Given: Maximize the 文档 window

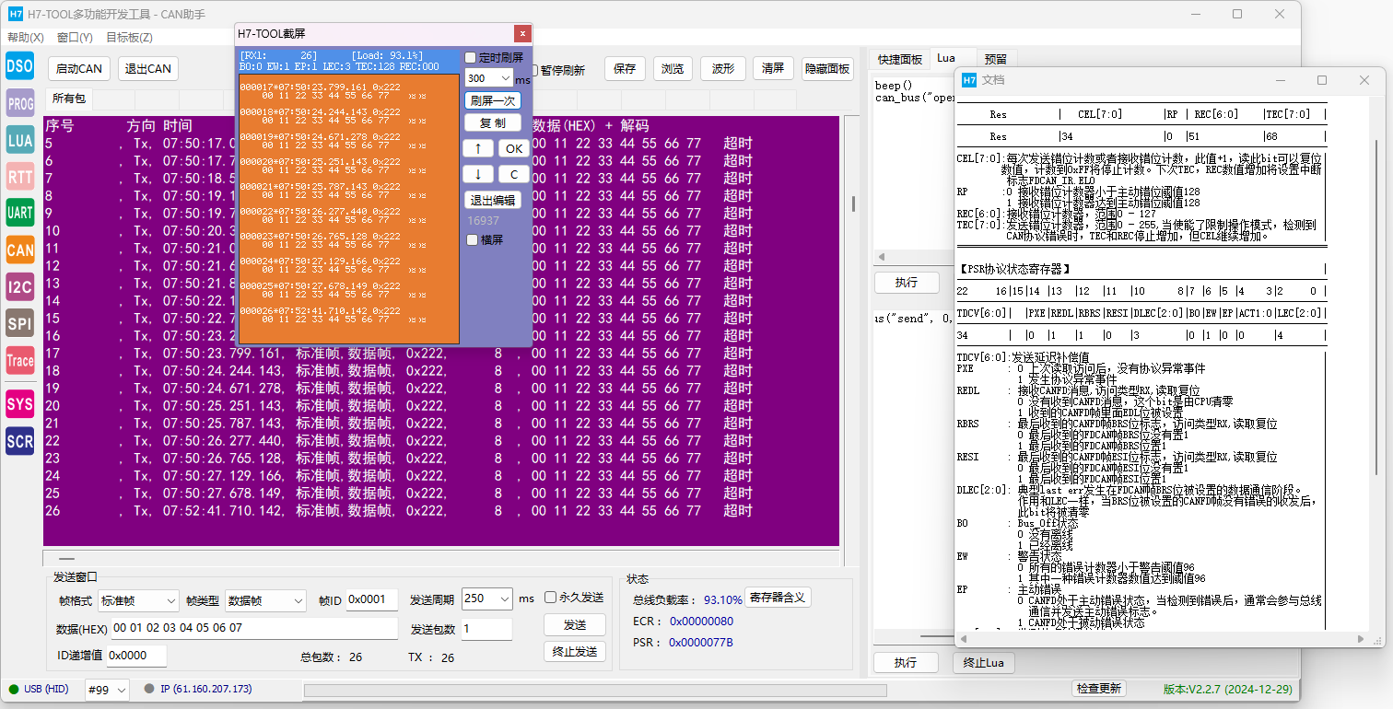Looking at the screenshot, I should pos(1322,80).
